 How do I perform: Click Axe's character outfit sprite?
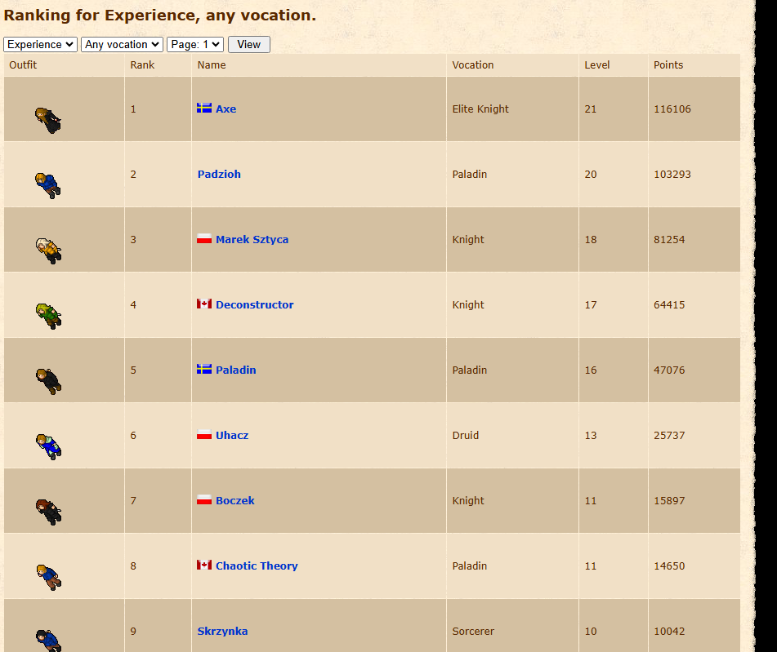tap(48, 120)
